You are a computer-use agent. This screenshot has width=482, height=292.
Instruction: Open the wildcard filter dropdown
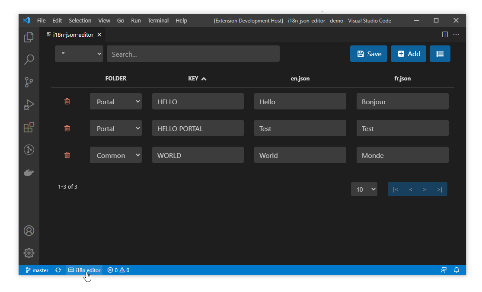click(79, 54)
